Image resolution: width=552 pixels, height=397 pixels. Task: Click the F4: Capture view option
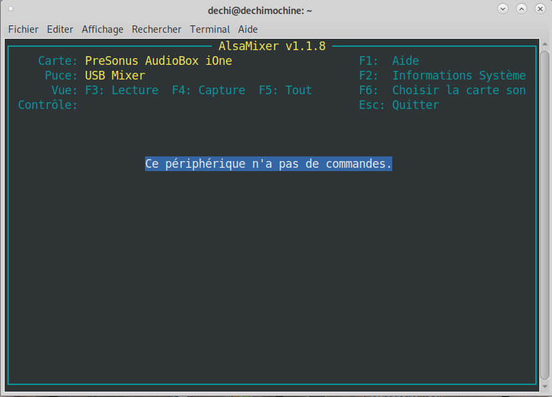[209, 90]
